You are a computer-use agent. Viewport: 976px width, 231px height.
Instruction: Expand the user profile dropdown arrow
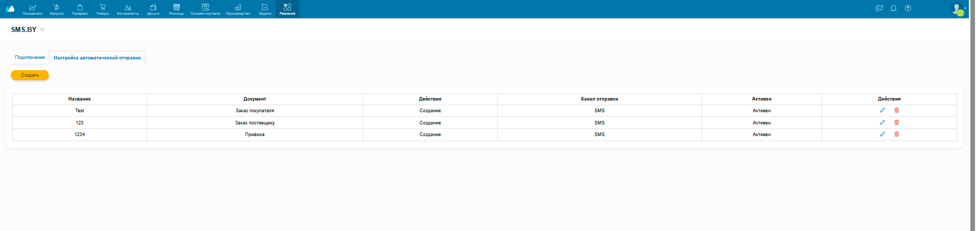point(965,8)
